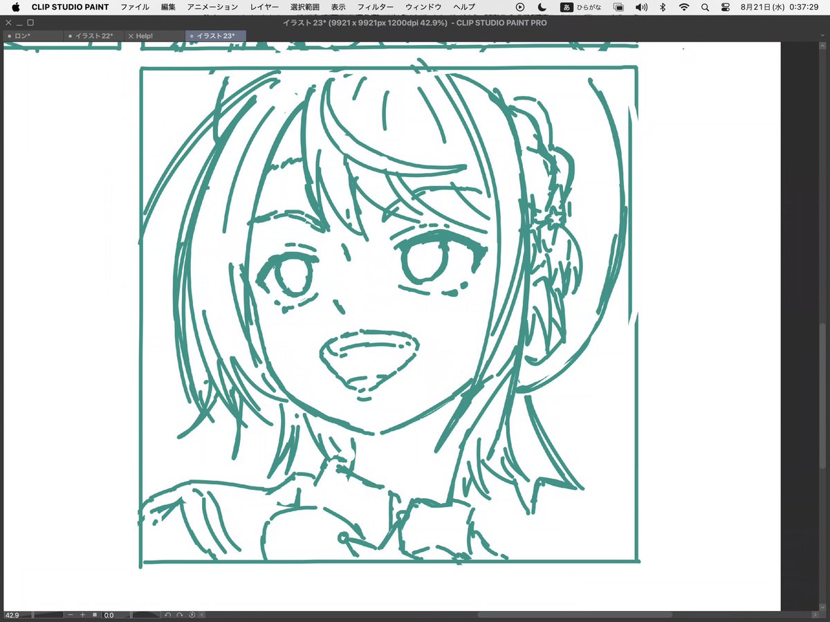Open the CLIP STUDIO PAINT app menu
Viewport: 830px width, 622px height.
[x=70, y=7]
